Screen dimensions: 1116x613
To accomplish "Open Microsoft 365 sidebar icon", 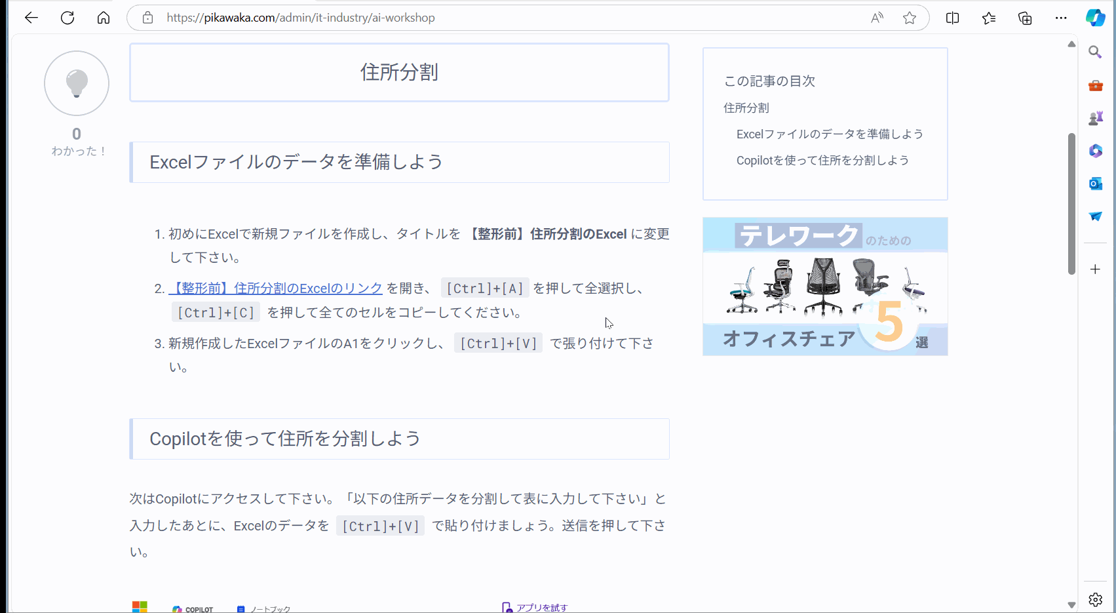I will click(x=1095, y=151).
